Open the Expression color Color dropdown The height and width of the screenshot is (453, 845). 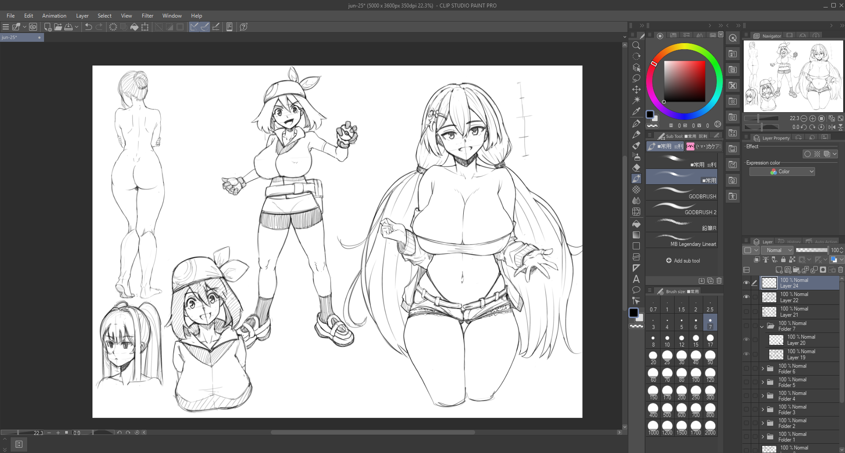click(782, 172)
